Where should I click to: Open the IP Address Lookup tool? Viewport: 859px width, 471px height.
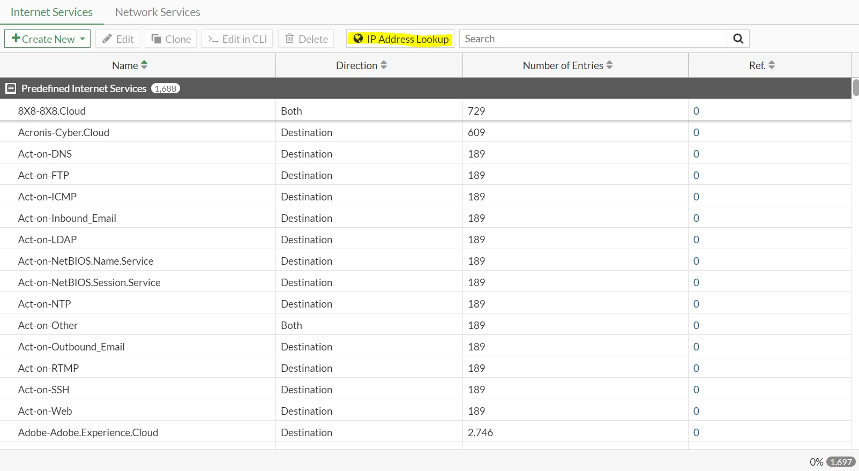(400, 39)
